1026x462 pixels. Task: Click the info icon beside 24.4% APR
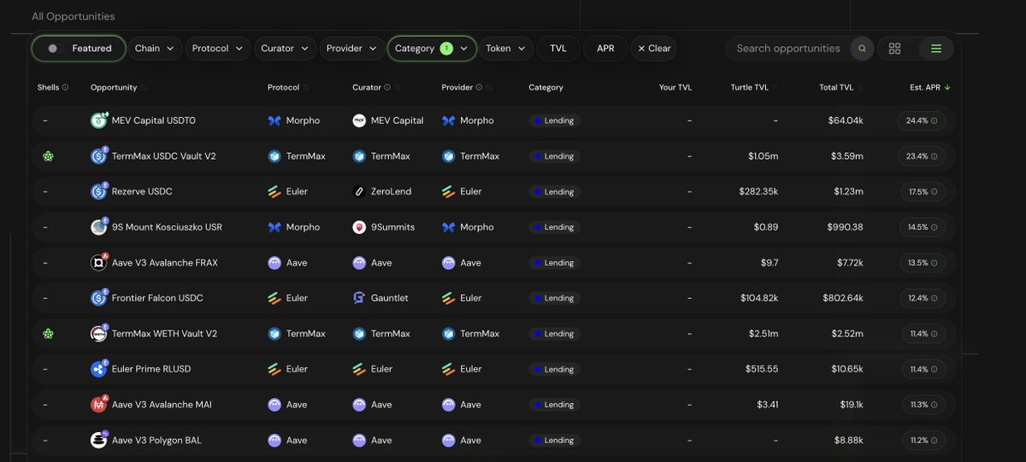coord(934,120)
